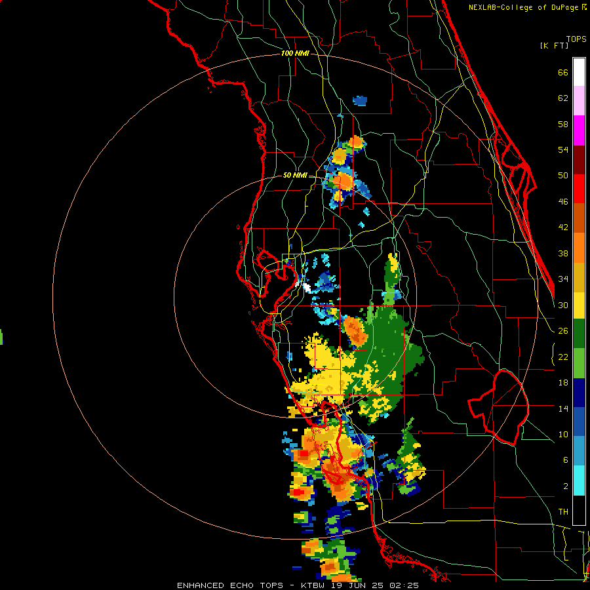Select the 22 legend value
The height and width of the screenshot is (590, 590).
pos(563,357)
